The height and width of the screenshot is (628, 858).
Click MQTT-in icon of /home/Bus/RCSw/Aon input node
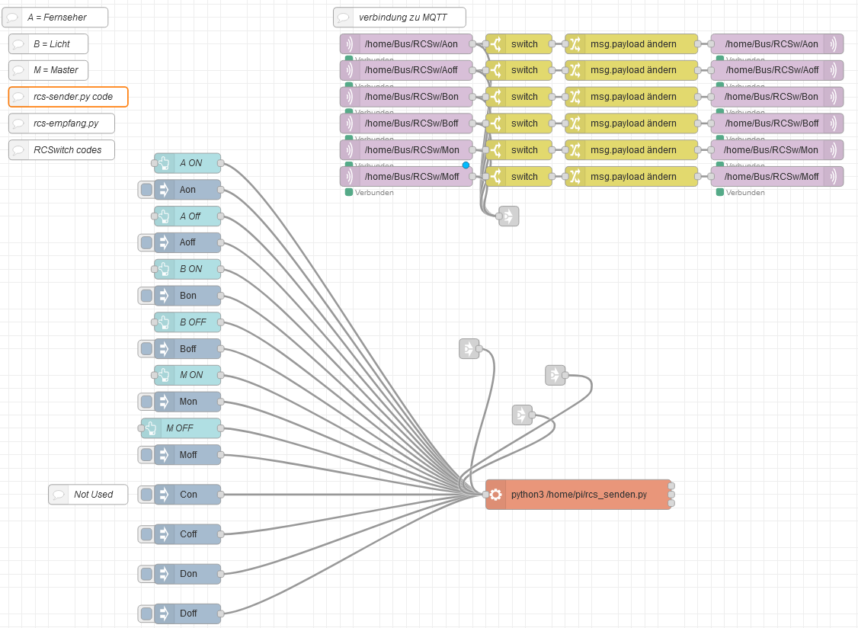click(350, 43)
